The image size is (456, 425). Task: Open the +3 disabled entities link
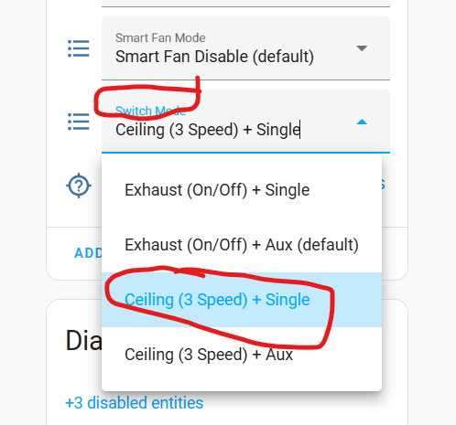pos(135,403)
